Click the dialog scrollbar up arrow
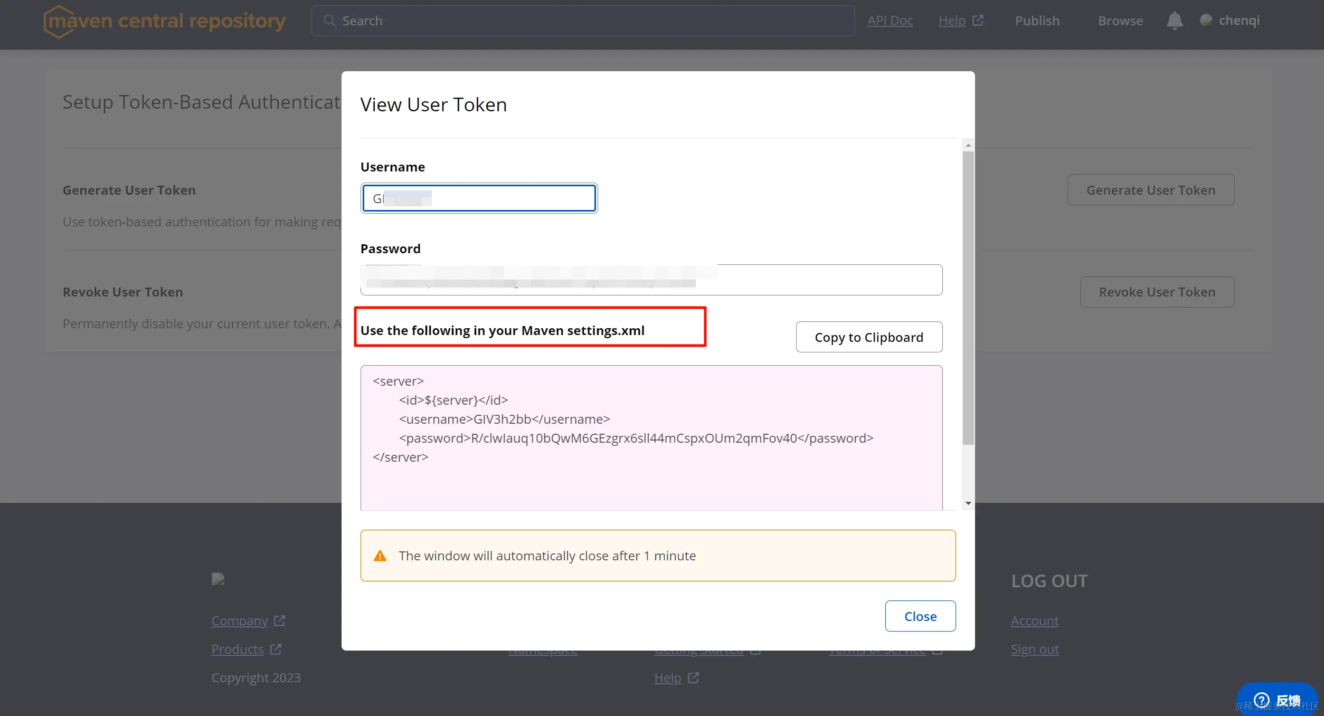 pyautogui.click(x=968, y=145)
